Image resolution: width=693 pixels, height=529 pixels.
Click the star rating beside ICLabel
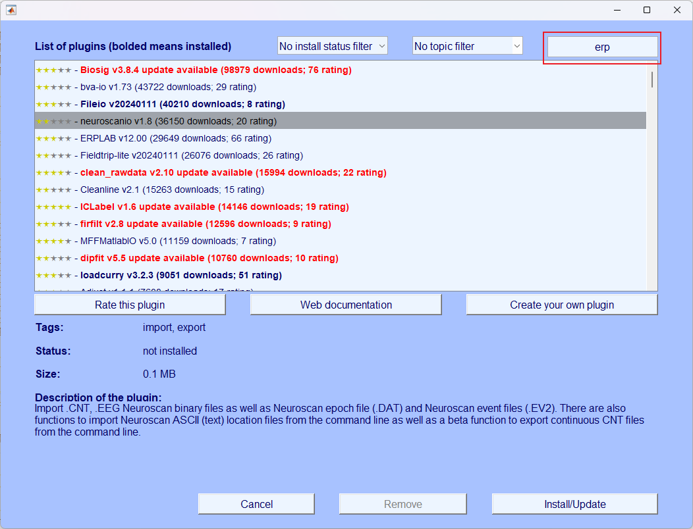53,207
